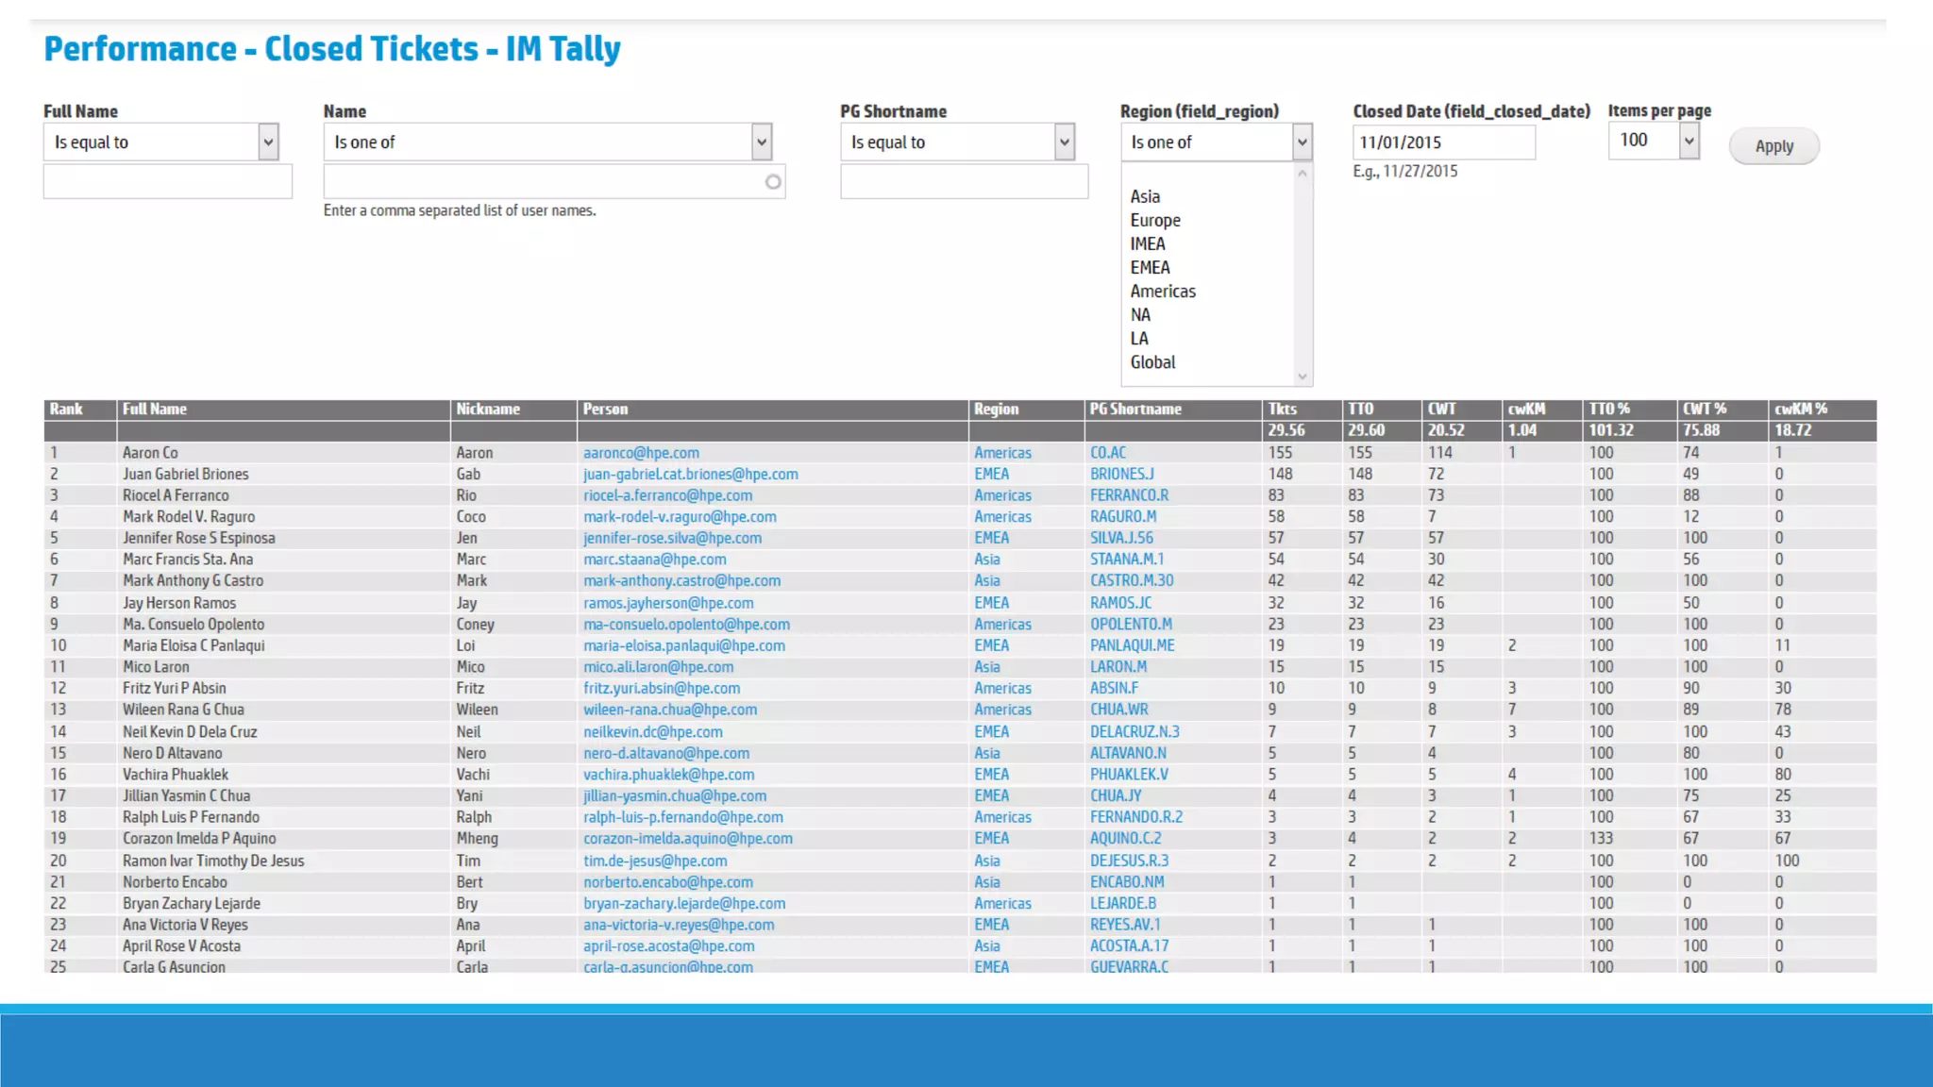Screen dimensions: 1933x1087
Task: Sort by the Full Name column header
Action: click(155, 410)
